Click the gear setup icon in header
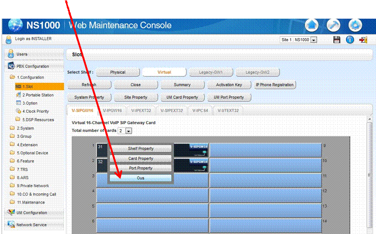 (x=355, y=25)
